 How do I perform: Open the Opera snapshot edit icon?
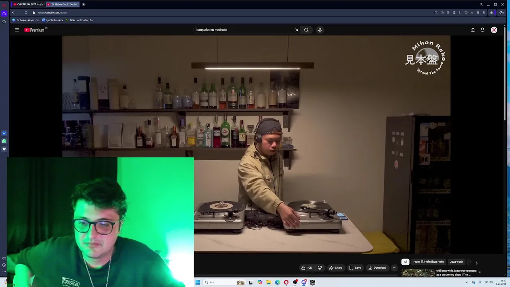click(x=436, y=12)
